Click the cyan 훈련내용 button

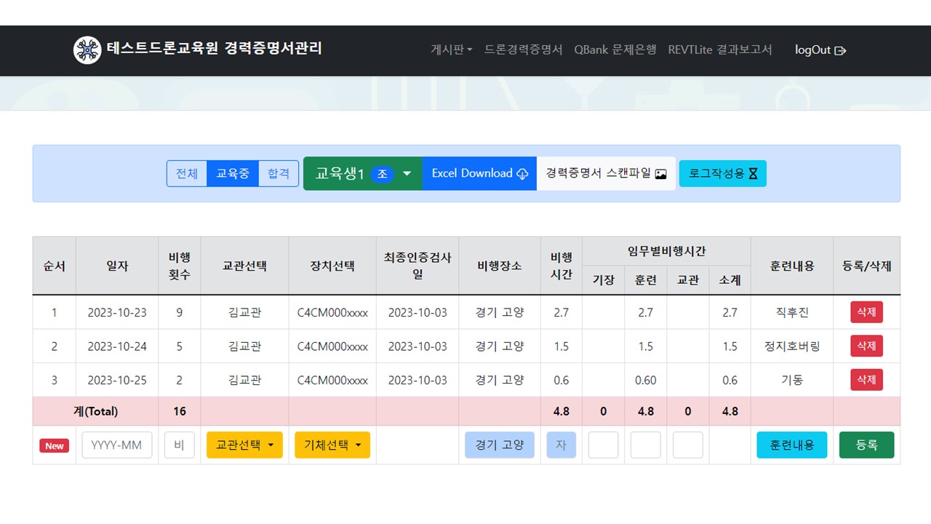click(791, 445)
